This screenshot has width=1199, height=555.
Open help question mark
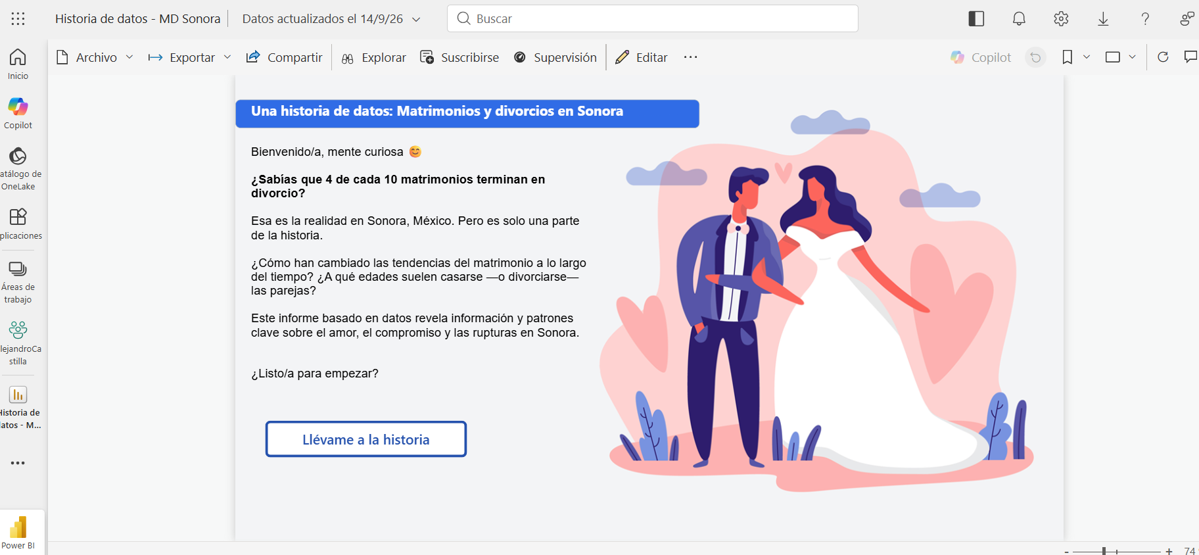tap(1145, 18)
